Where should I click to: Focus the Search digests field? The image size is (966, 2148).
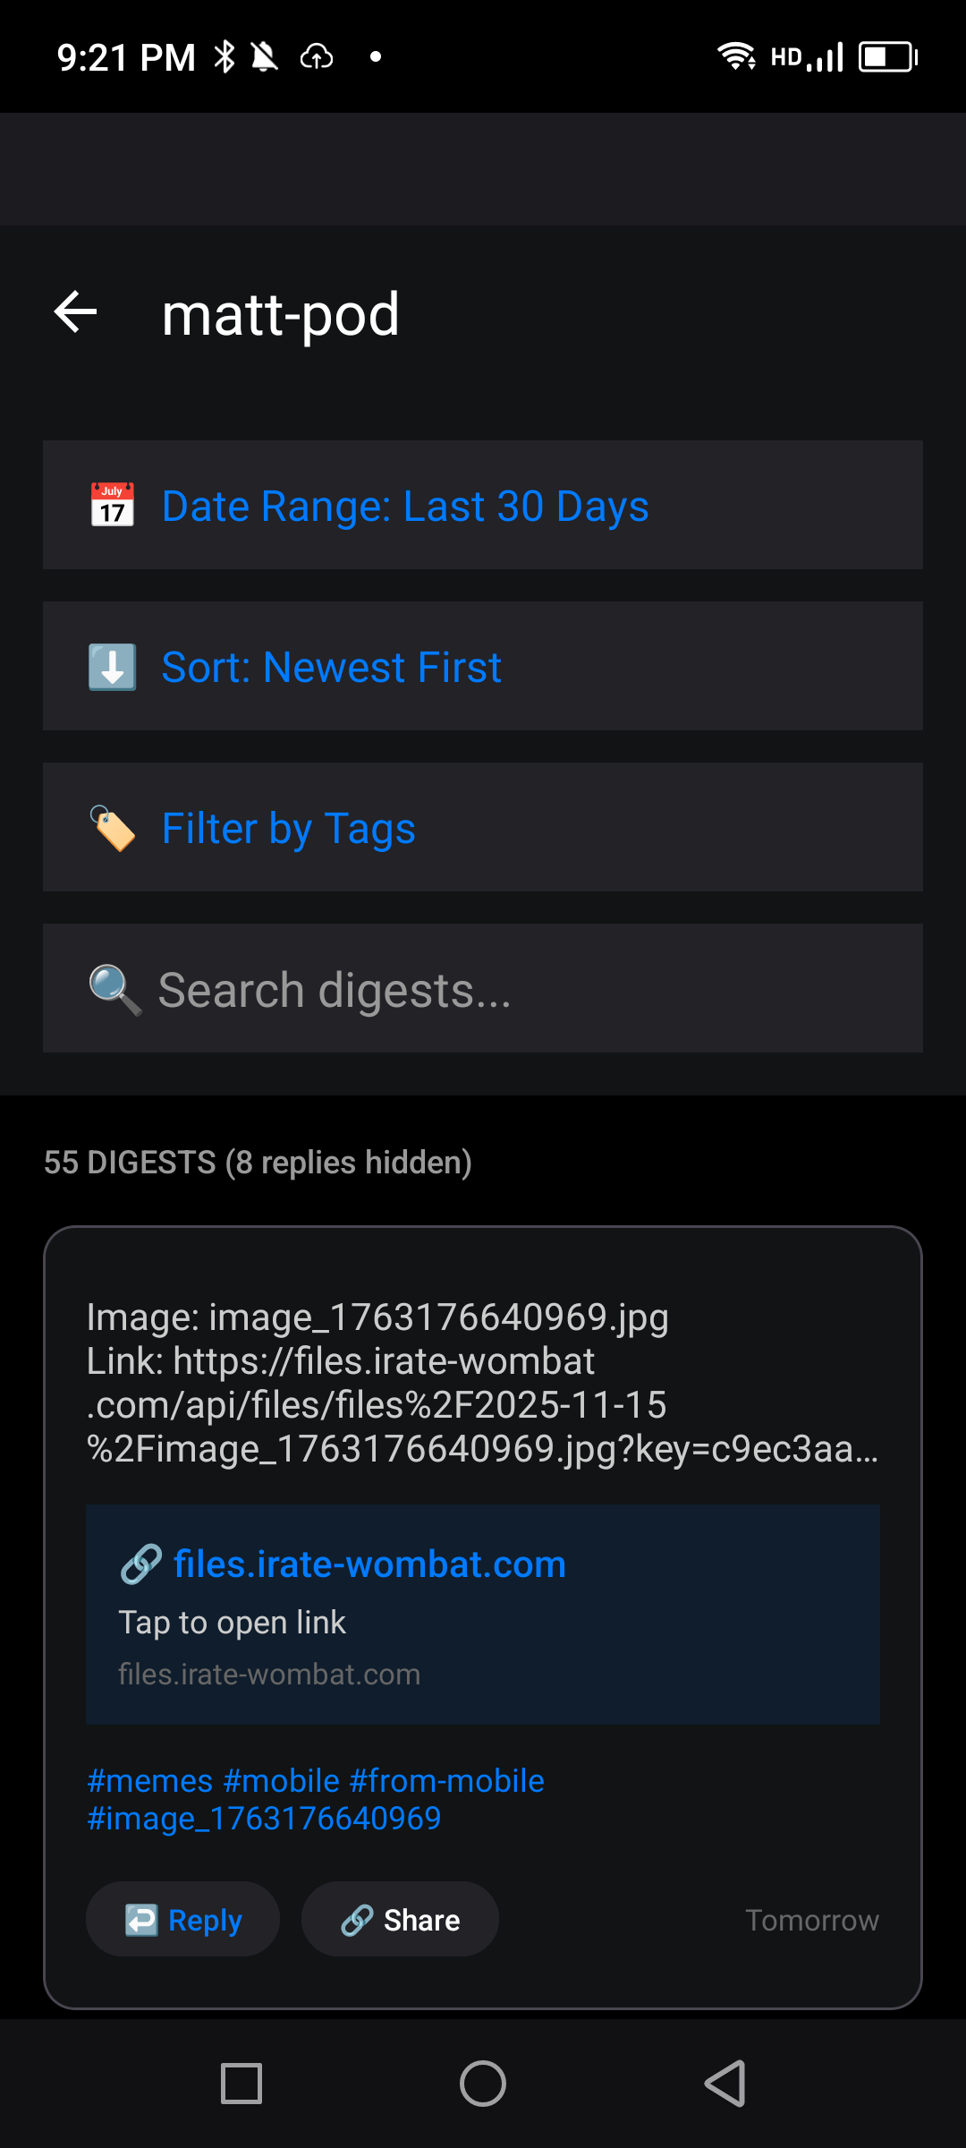click(519, 990)
